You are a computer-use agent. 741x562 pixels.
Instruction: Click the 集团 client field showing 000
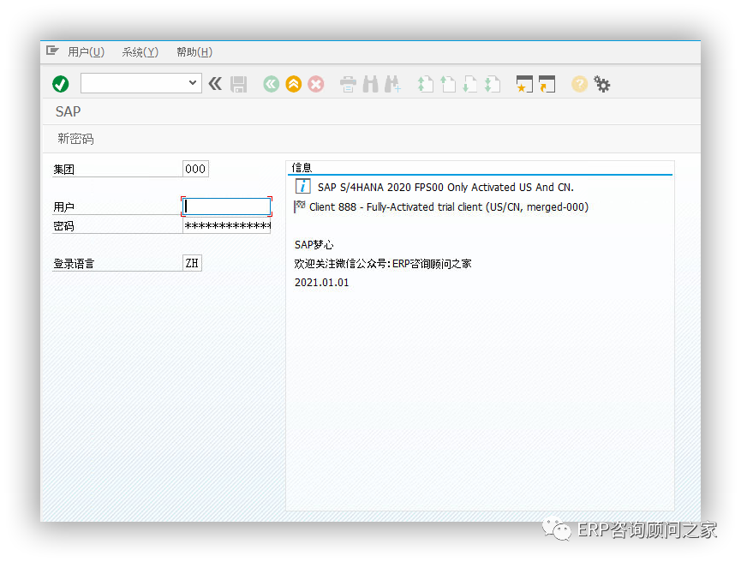click(195, 169)
